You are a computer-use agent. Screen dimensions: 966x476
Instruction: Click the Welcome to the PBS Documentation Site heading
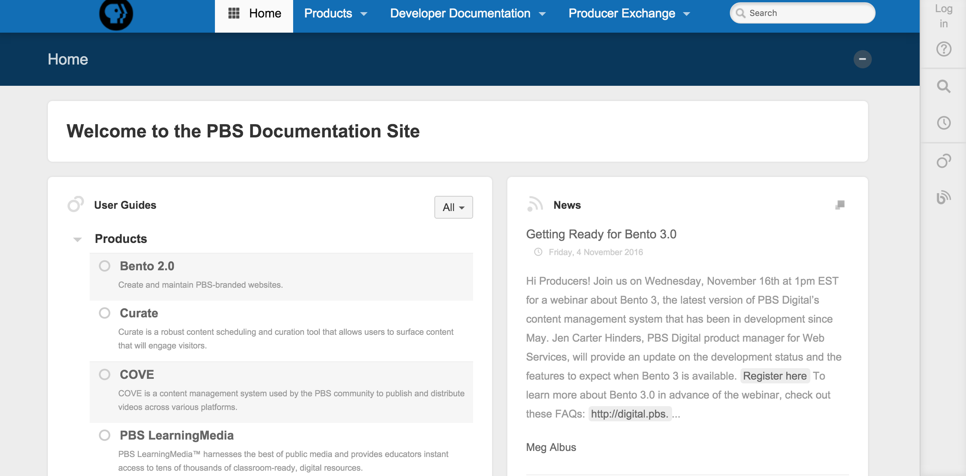pos(243,131)
